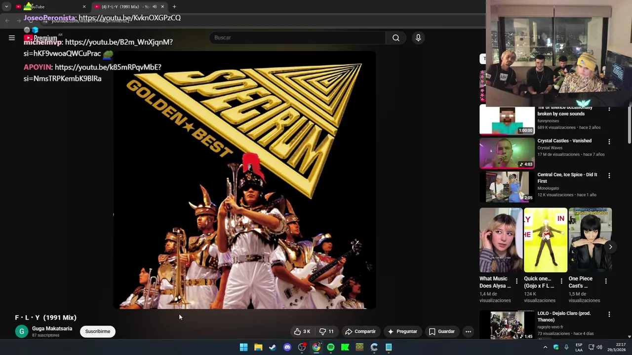Click inside the Buscar search field
This screenshot has width=632, height=355.
[x=298, y=37]
